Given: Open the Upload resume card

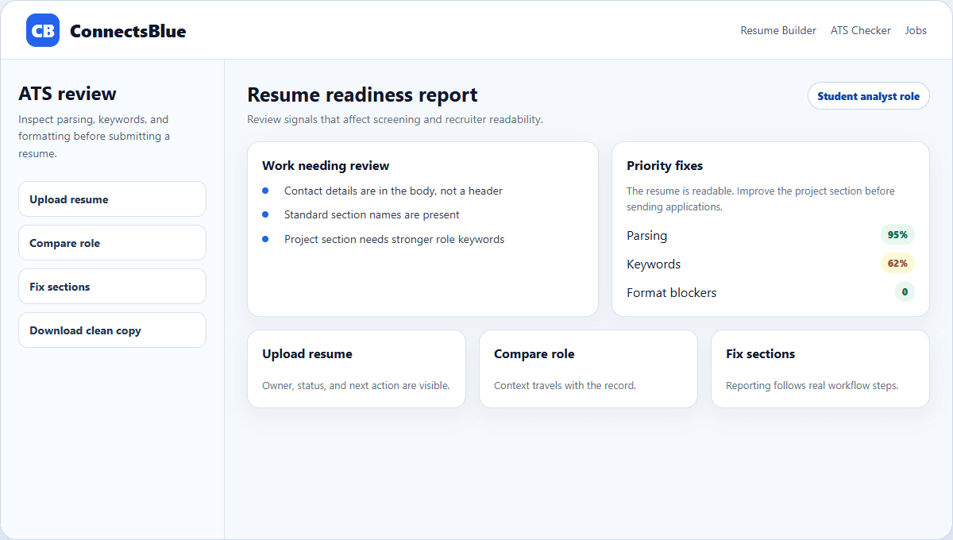Looking at the screenshot, I should point(357,369).
